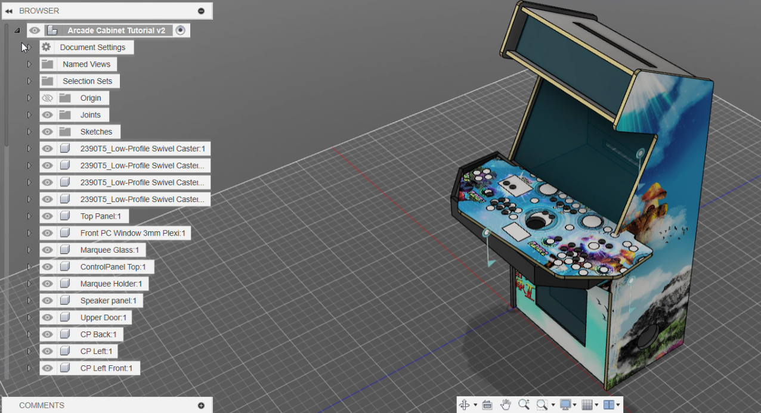Click the Named Views folder icon
Viewport: 761px width, 413px height.
(47, 64)
